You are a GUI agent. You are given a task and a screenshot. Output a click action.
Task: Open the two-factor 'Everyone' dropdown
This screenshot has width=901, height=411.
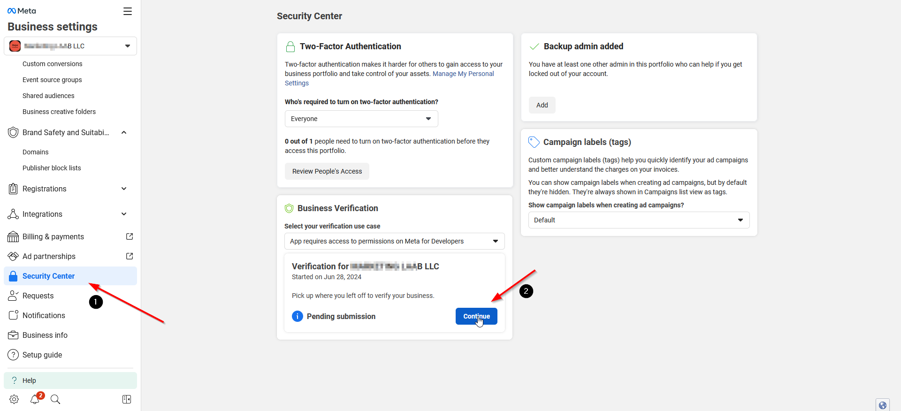(361, 119)
